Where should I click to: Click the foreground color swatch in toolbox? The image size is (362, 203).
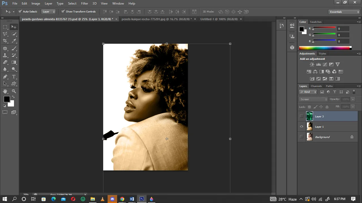7,99
